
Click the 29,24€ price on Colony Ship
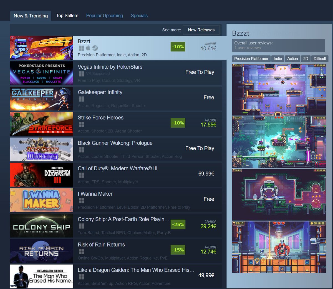(208, 226)
